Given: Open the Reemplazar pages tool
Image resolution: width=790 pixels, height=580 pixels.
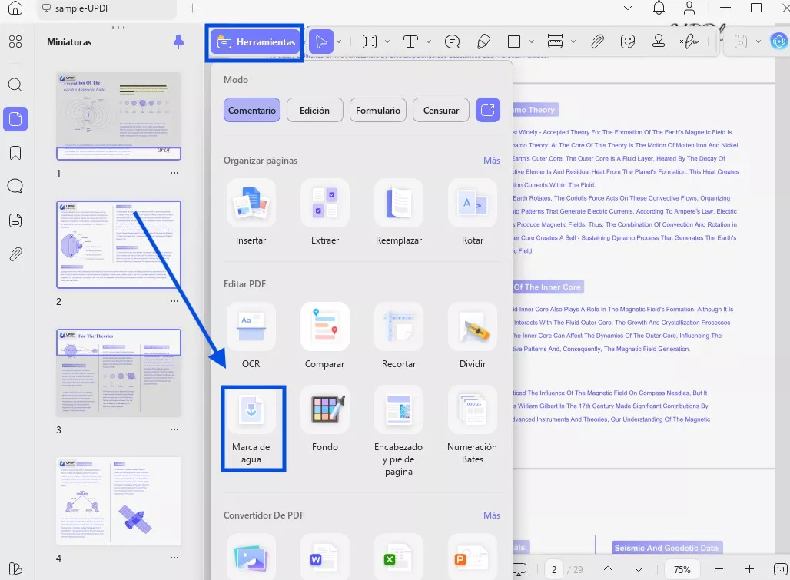Looking at the screenshot, I should [x=399, y=213].
